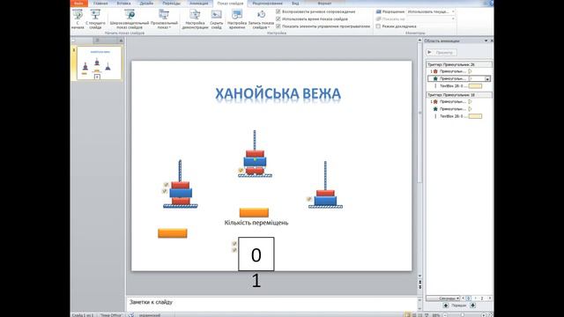Open Animation Pane options dropdown arrow
564x317 pixels.
(x=486, y=41)
